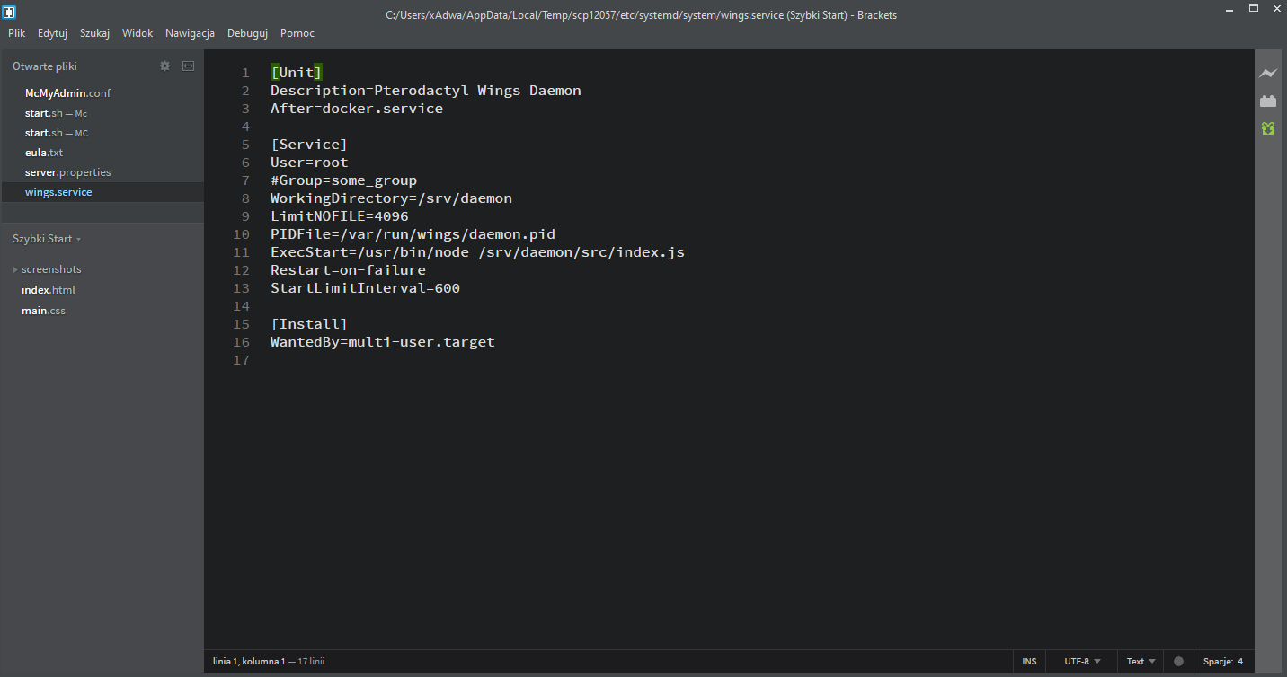This screenshot has height=677, width=1287.
Task: Open the Debuguj menu
Action: coord(247,33)
